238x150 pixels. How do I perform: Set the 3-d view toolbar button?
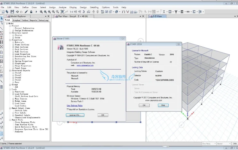coord(71,12)
